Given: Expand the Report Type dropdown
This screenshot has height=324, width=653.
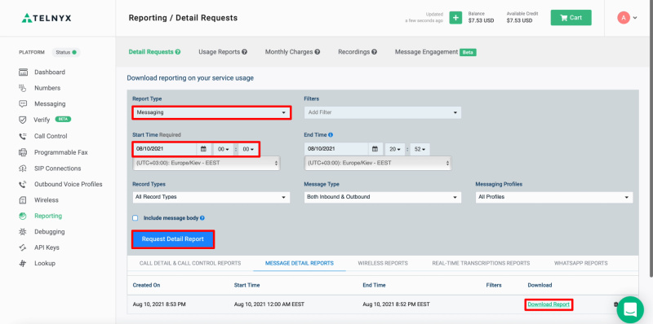Looking at the screenshot, I should (x=211, y=112).
